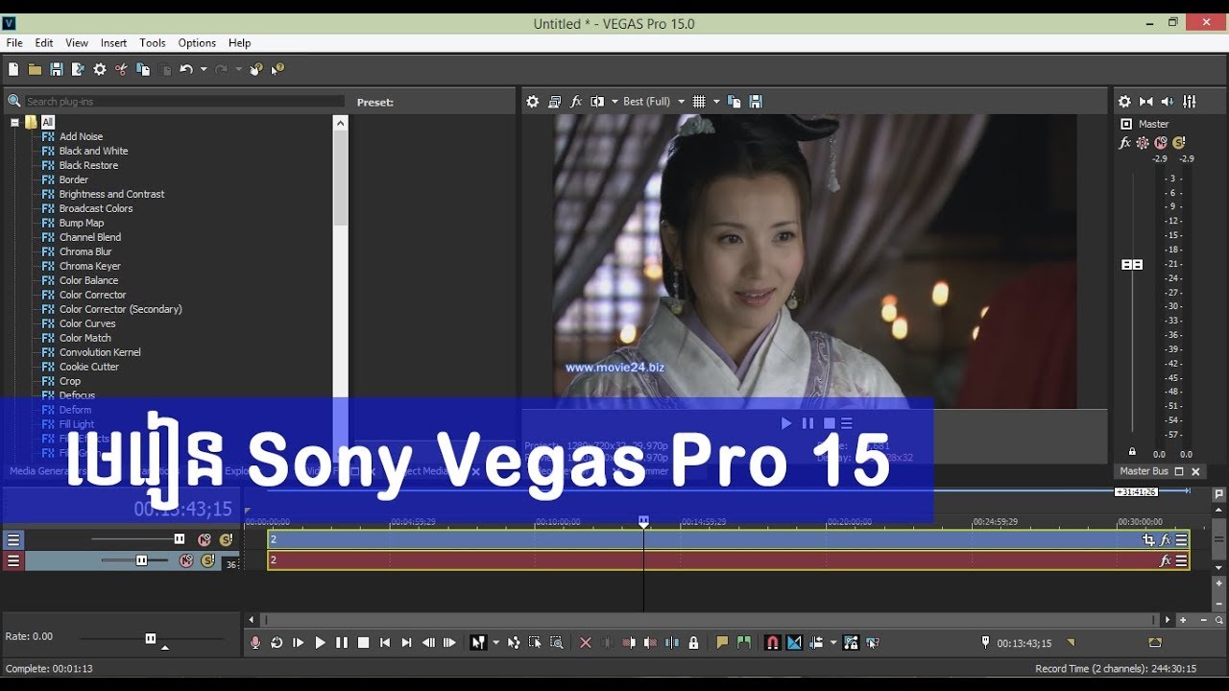Delete selection with red X icon

(x=586, y=643)
